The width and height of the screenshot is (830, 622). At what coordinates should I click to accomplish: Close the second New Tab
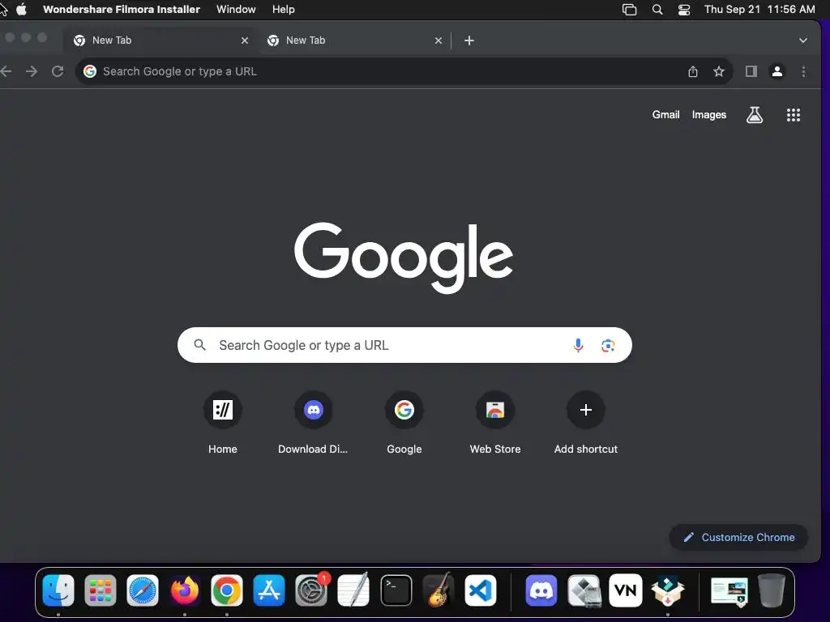[x=439, y=40]
